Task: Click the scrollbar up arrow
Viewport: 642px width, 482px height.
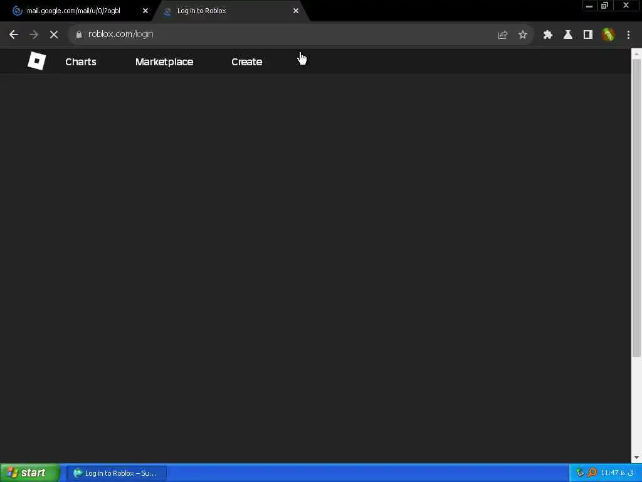Action: [x=636, y=54]
